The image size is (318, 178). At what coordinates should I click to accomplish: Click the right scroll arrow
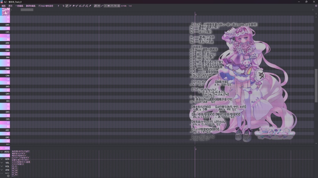313,10
